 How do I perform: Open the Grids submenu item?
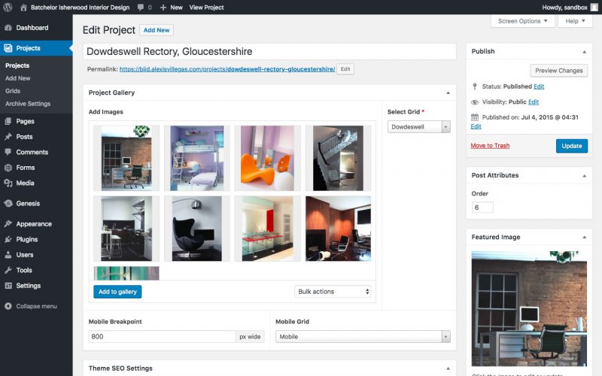click(x=13, y=91)
